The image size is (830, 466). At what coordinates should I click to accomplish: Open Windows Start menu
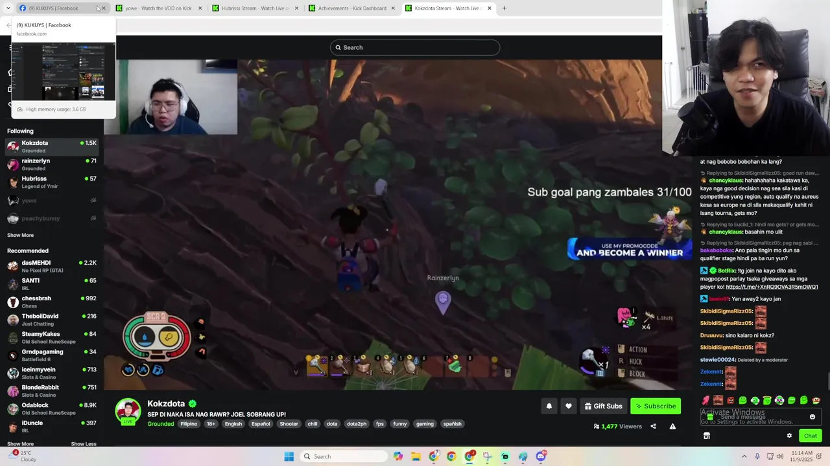pos(289,456)
